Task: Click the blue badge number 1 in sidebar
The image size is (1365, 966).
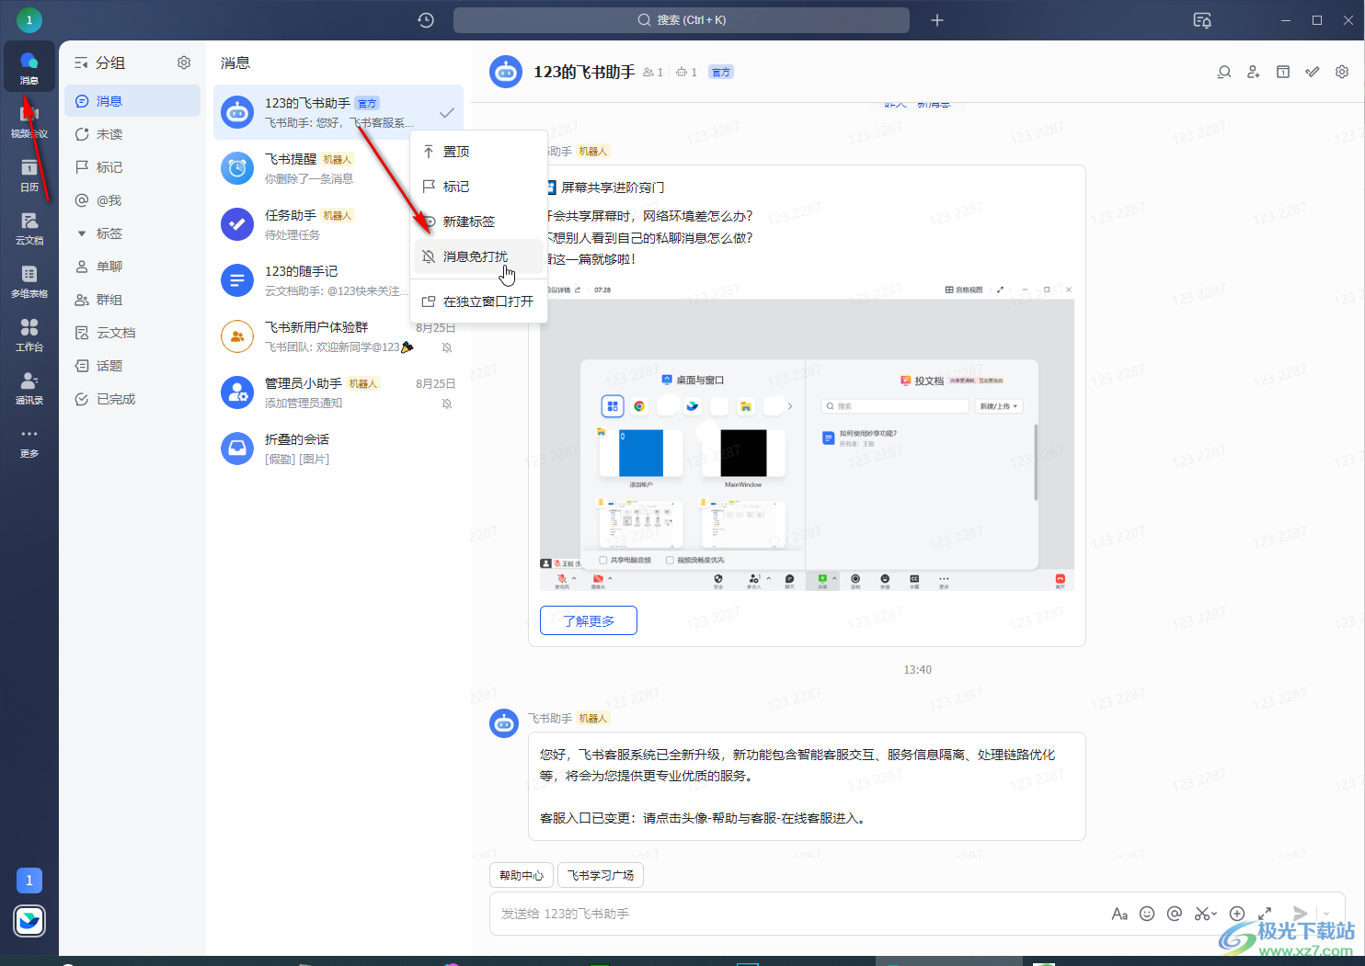Action: 29,881
